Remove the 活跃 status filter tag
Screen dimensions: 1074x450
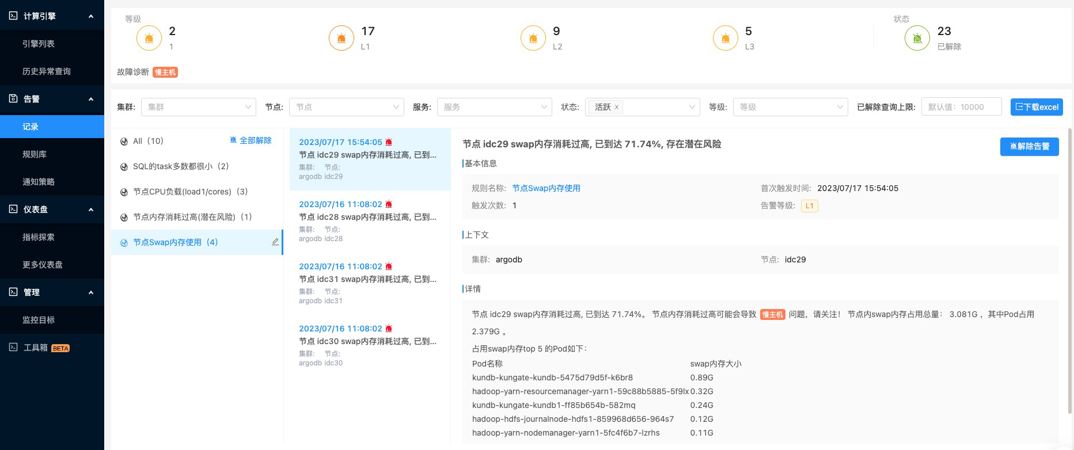617,107
